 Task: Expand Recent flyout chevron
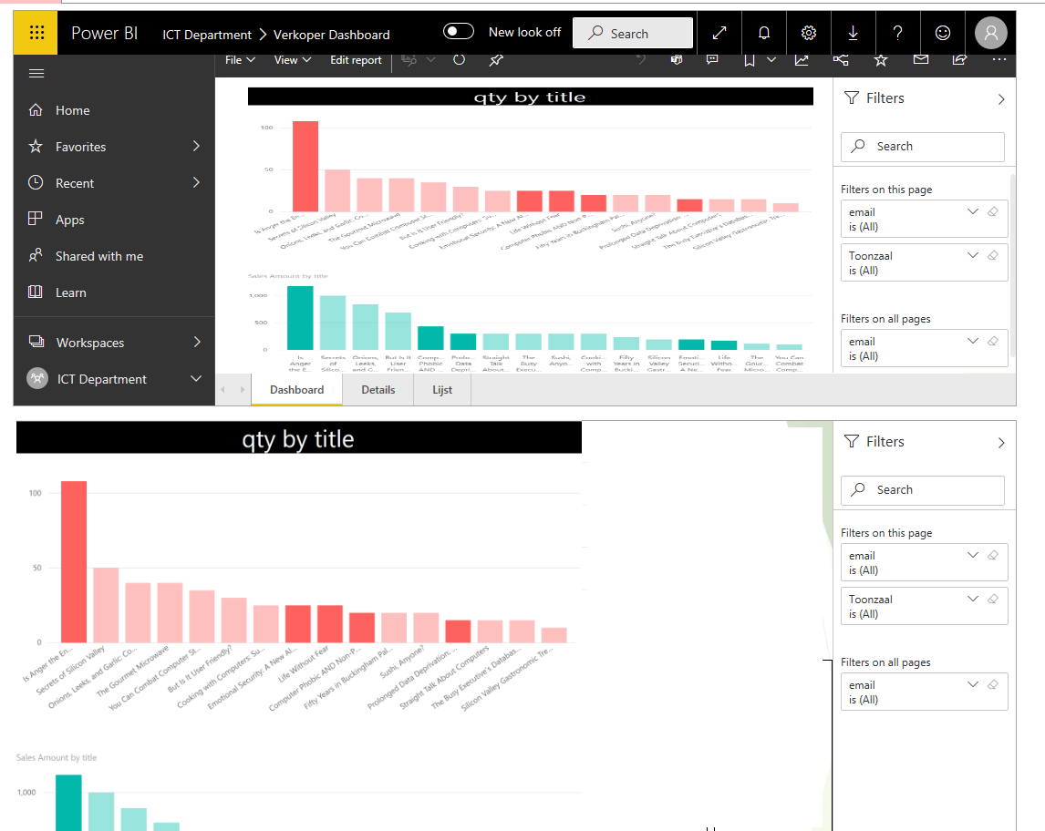(196, 182)
